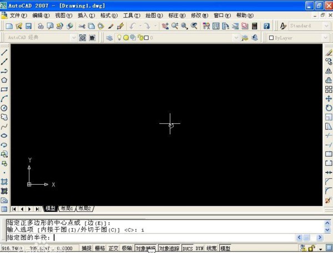This screenshot has width=333, height=253.
Task: Click the 模型 button in status bar
Action: (x=225, y=249)
